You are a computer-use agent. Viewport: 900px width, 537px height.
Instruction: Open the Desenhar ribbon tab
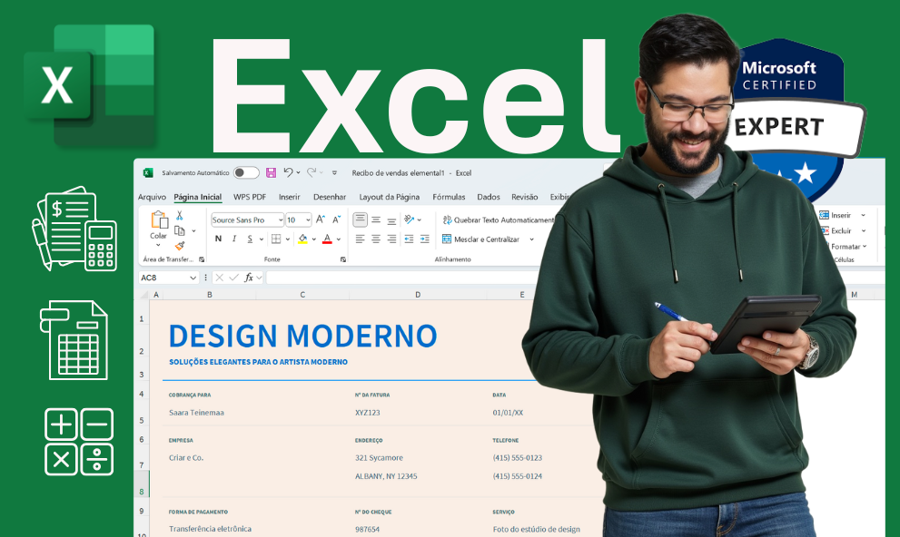[330, 197]
